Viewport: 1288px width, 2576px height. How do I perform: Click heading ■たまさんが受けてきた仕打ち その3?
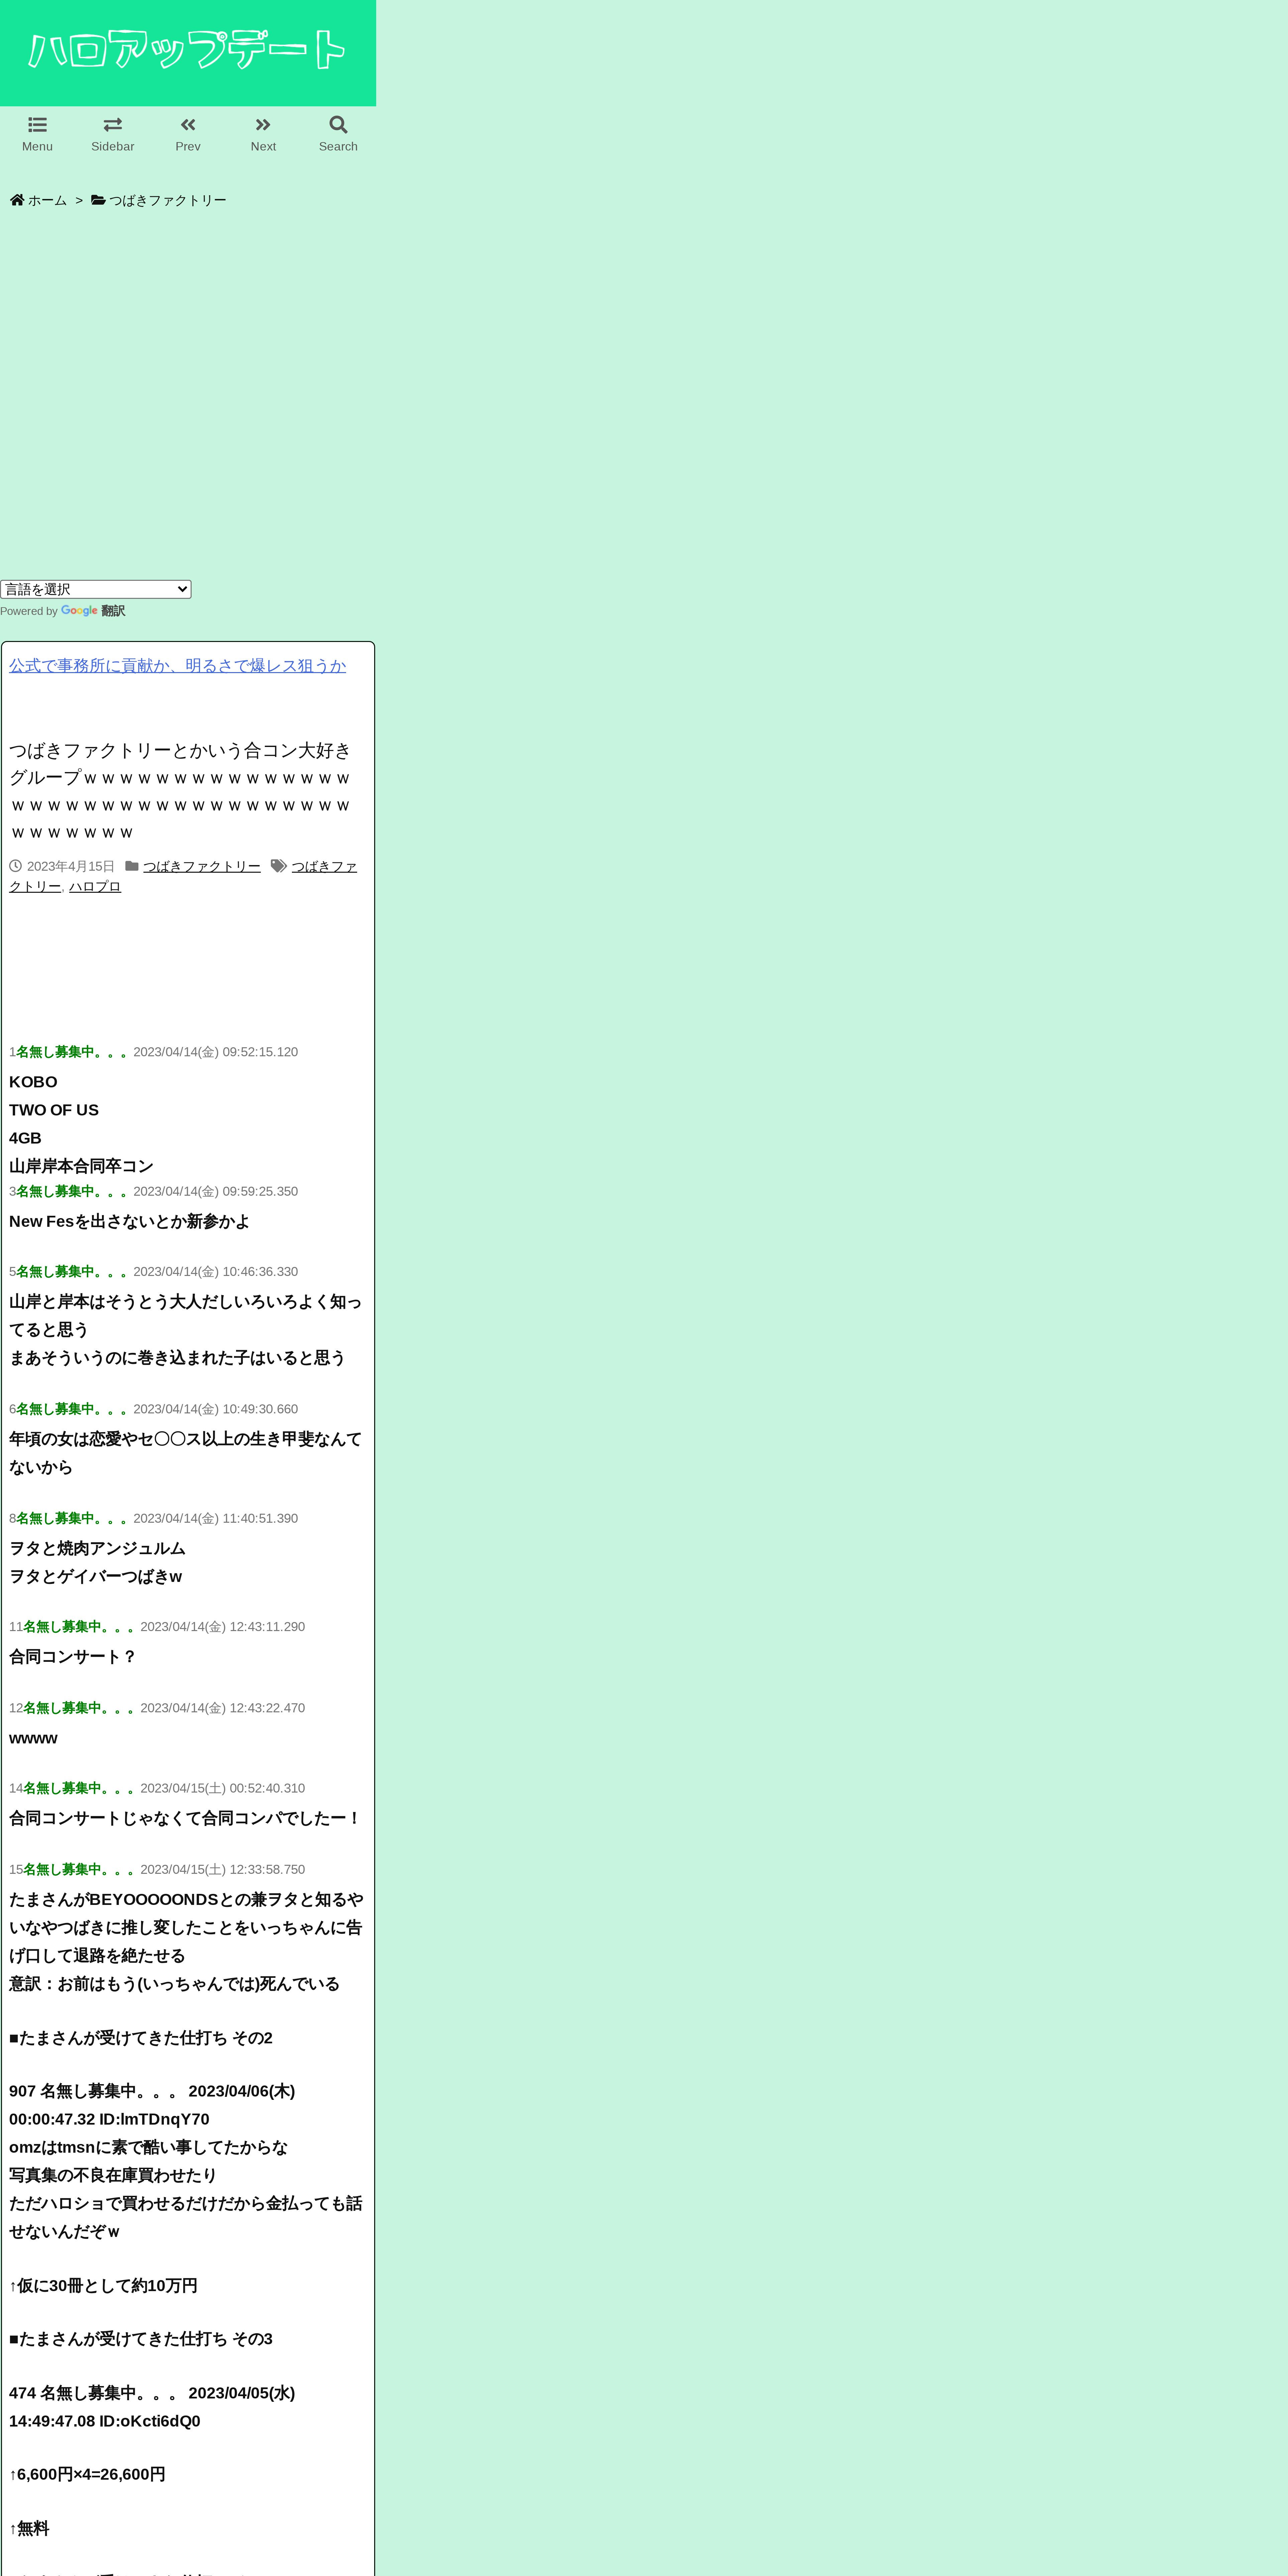click(x=141, y=2339)
